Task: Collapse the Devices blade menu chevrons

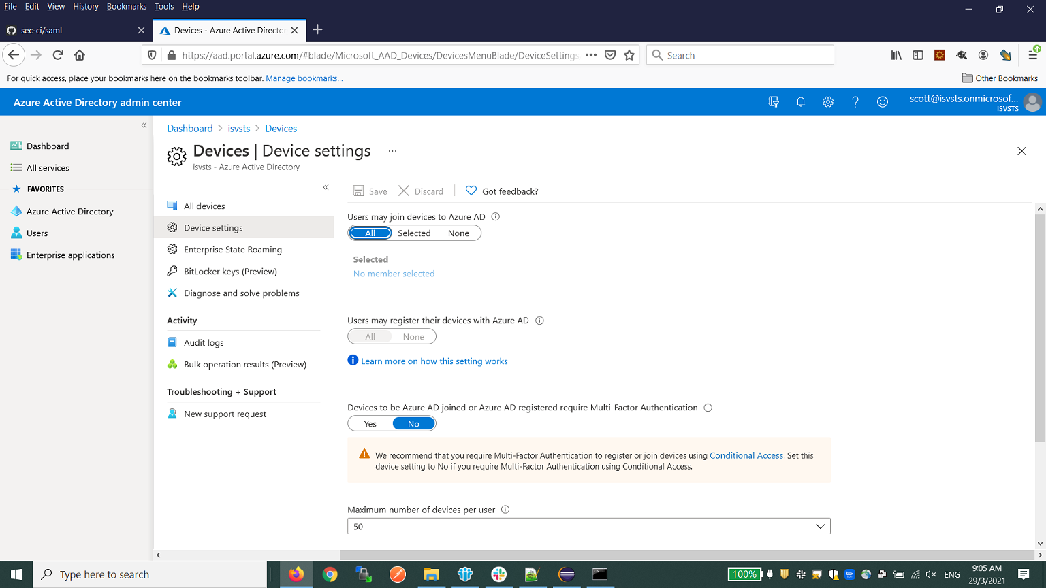Action: tap(326, 187)
